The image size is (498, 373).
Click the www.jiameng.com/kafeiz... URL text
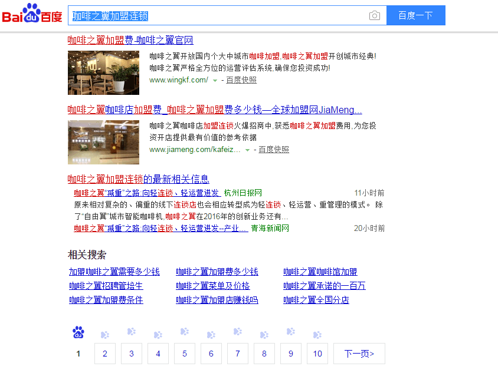coord(195,150)
